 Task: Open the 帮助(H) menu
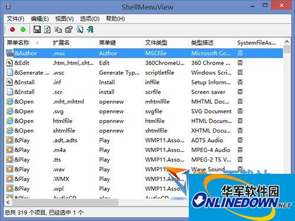(x=115, y=19)
